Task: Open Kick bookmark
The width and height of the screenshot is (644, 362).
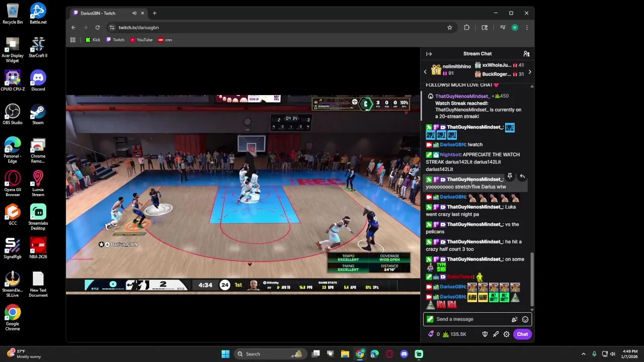Action: [x=93, y=40]
